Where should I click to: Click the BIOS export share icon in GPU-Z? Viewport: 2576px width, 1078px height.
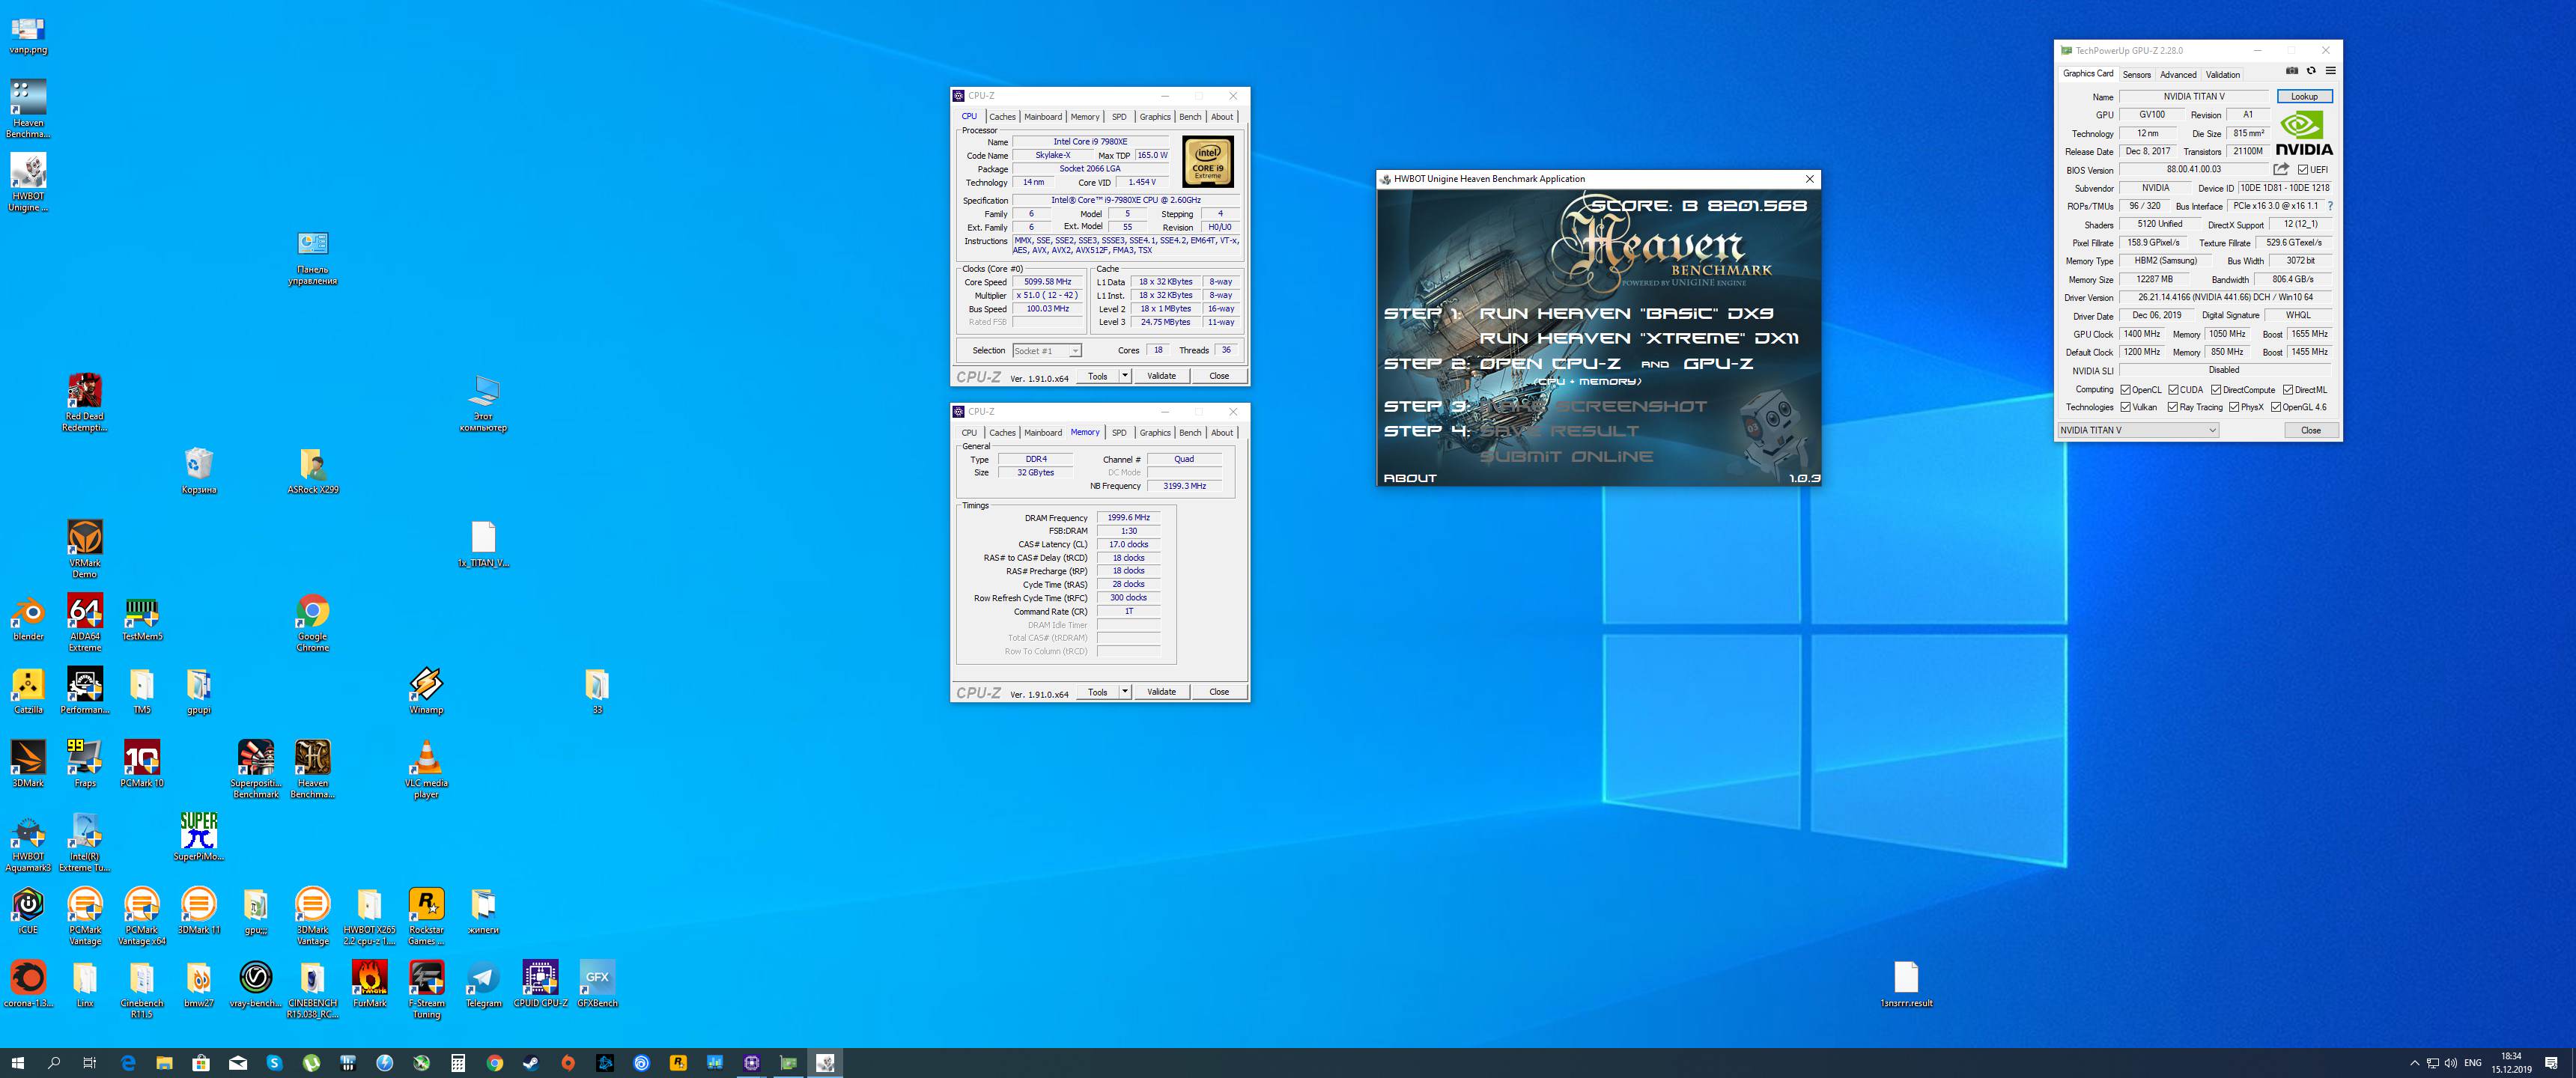coord(2281,169)
